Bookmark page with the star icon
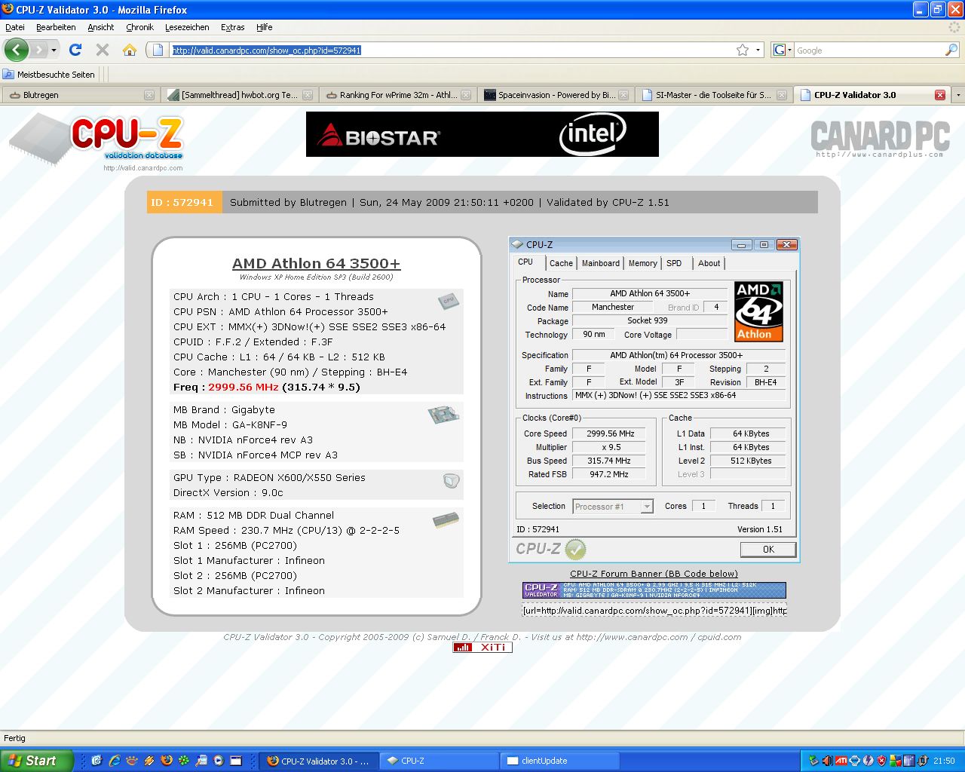Image resolution: width=965 pixels, height=772 pixels. point(743,50)
